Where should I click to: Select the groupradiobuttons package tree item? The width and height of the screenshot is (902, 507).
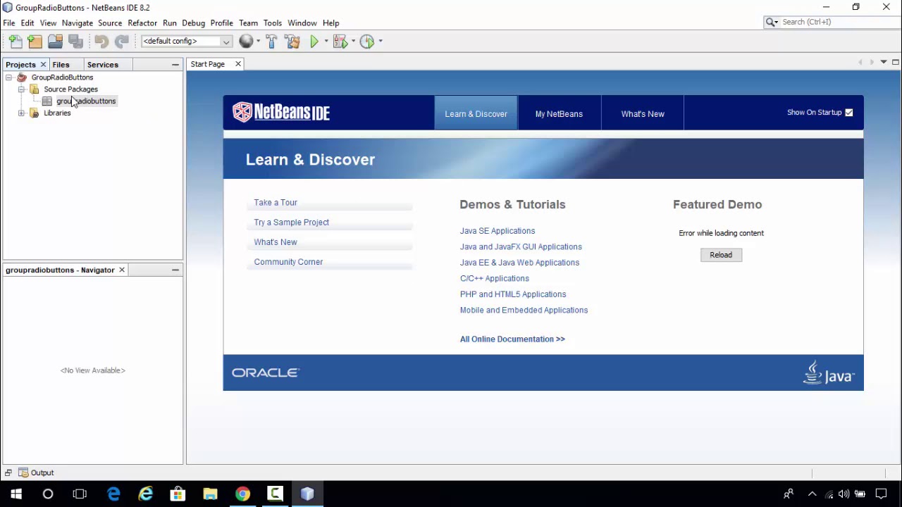[86, 101]
